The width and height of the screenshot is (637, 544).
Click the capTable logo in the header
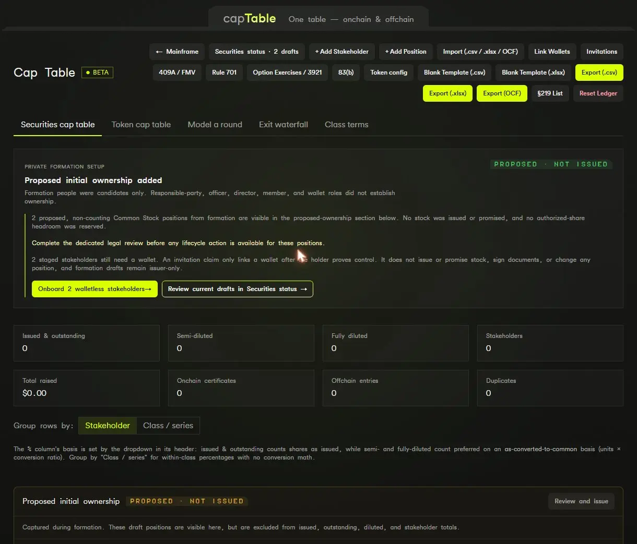[x=250, y=19]
